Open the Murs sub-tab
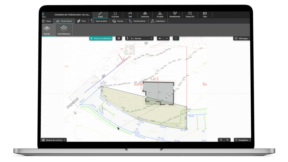288x162 pixels. coord(82,21)
